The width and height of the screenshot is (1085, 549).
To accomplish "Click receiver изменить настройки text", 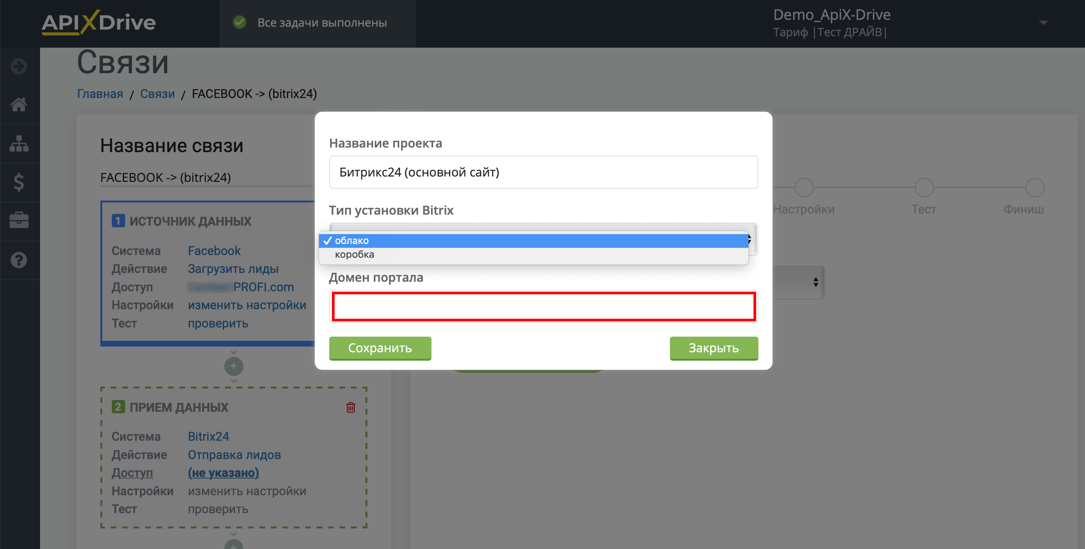I will [x=247, y=491].
